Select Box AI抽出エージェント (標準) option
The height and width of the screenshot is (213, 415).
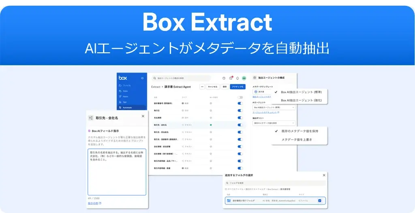299,92
